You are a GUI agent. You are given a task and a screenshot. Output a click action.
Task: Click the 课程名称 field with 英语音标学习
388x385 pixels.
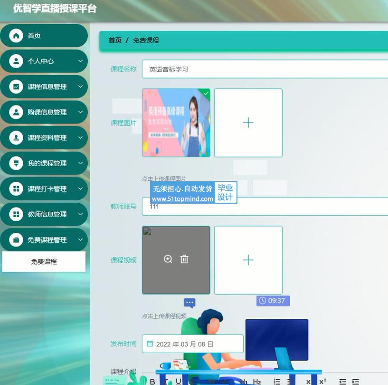(265, 69)
